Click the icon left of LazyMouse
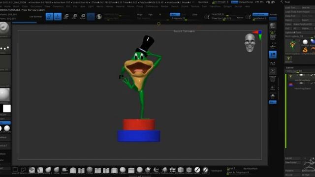The width and height of the screenshot is (315, 177). 248,17
